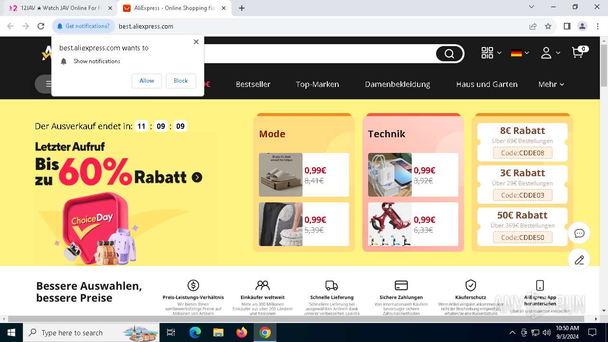Open the slippers product for 0,99€

click(x=304, y=175)
